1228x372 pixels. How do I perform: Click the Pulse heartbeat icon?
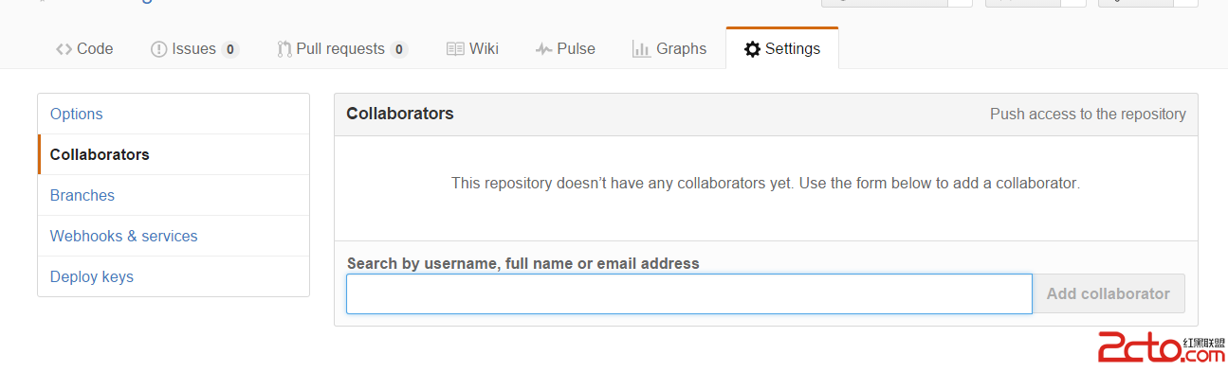543,49
